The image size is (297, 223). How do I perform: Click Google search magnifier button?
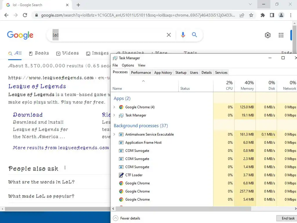click(194, 35)
